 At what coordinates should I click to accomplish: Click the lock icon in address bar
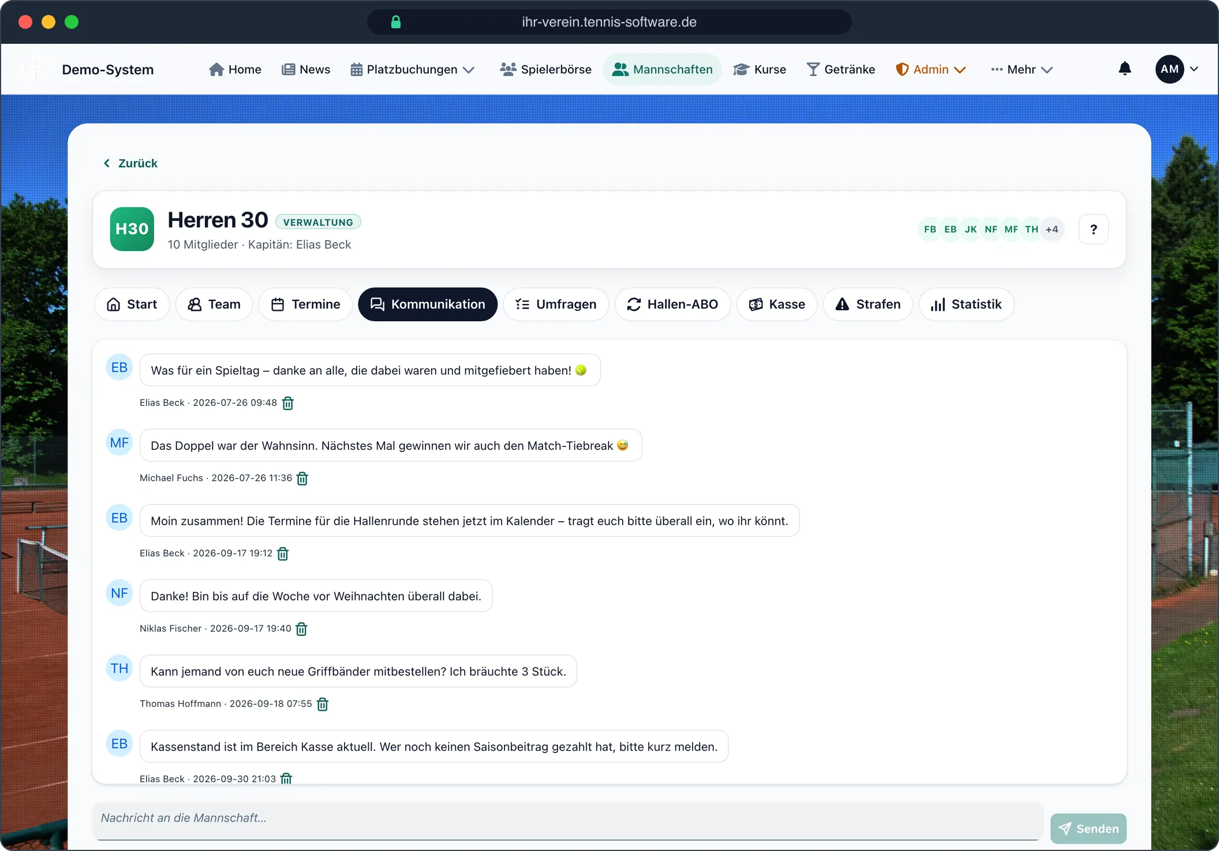(396, 22)
